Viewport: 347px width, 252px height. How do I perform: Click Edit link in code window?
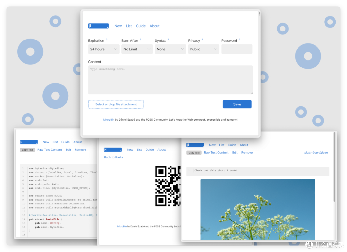click(68, 150)
